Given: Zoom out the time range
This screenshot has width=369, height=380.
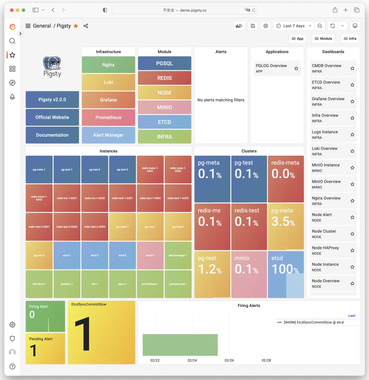Looking at the screenshot, I should pos(320,26).
